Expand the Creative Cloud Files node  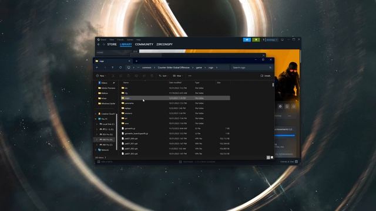[x=96, y=114]
